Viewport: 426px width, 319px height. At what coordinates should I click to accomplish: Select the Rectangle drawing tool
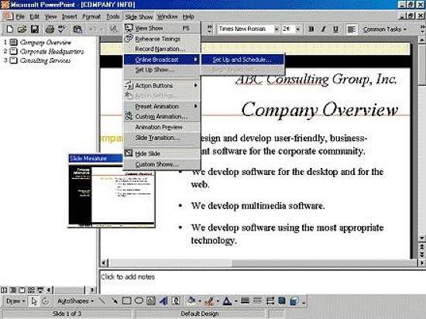pyautogui.click(x=126, y=301)
